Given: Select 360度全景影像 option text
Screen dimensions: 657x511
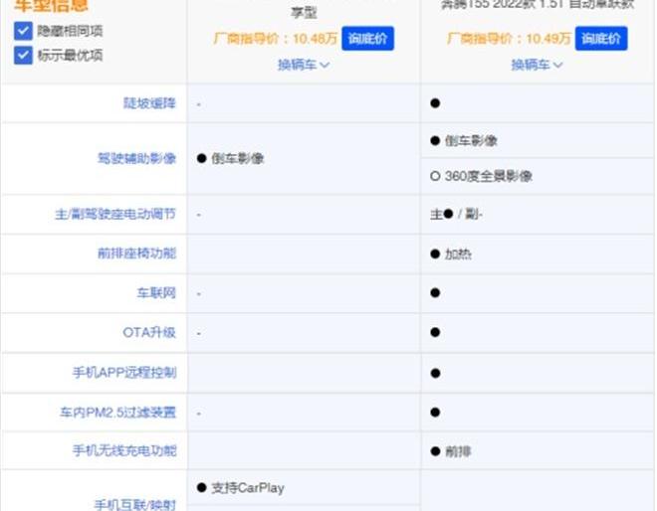Looking at the screenshot, I should pos(489,176).
